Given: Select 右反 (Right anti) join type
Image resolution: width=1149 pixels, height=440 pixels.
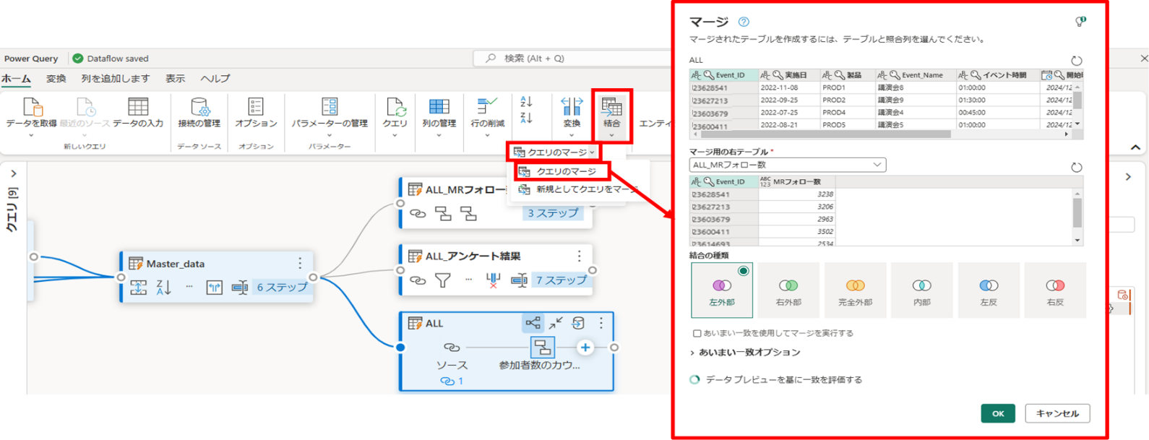Looking at the screenshot, I should [1055, 290].
